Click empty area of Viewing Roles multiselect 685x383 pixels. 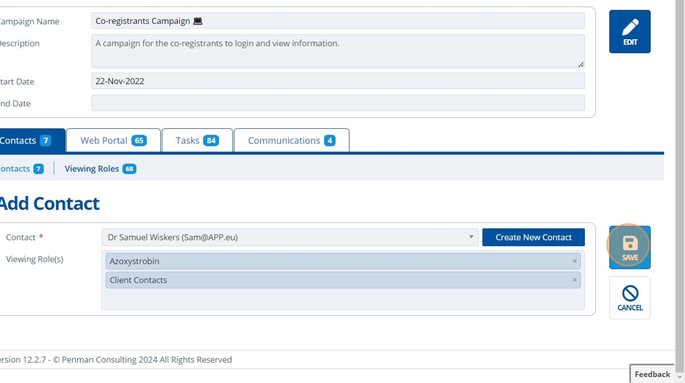click(343, 299)
